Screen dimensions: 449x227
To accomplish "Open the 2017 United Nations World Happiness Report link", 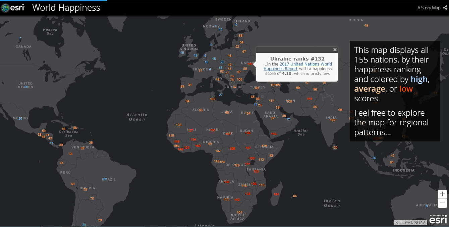I will click(x=305, y=64).
